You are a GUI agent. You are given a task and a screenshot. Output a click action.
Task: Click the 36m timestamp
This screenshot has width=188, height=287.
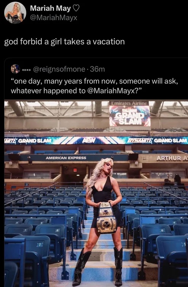(97, 69)
